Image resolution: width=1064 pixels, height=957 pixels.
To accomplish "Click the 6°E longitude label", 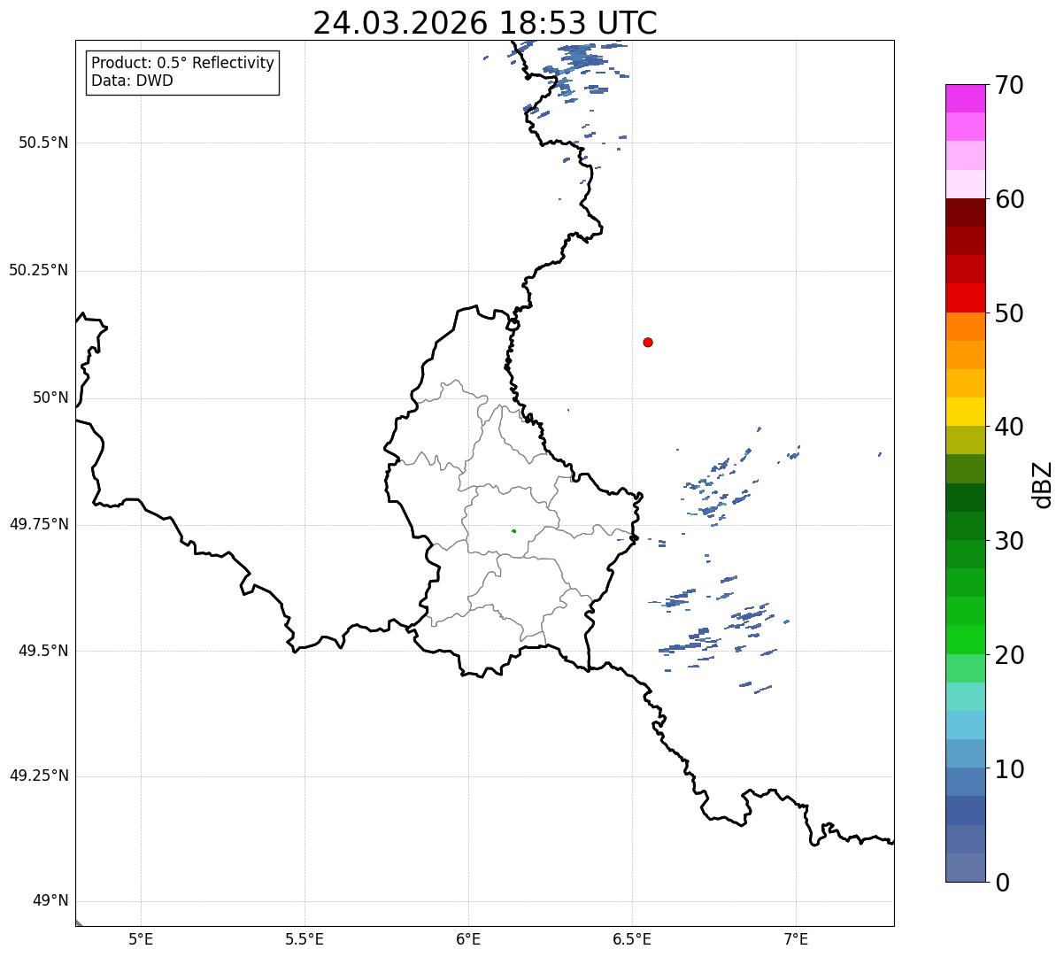I will tap(468, 939).
